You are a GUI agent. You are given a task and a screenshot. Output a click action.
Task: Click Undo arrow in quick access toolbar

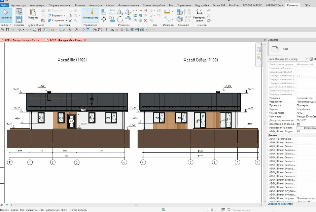tap(20, 30)
